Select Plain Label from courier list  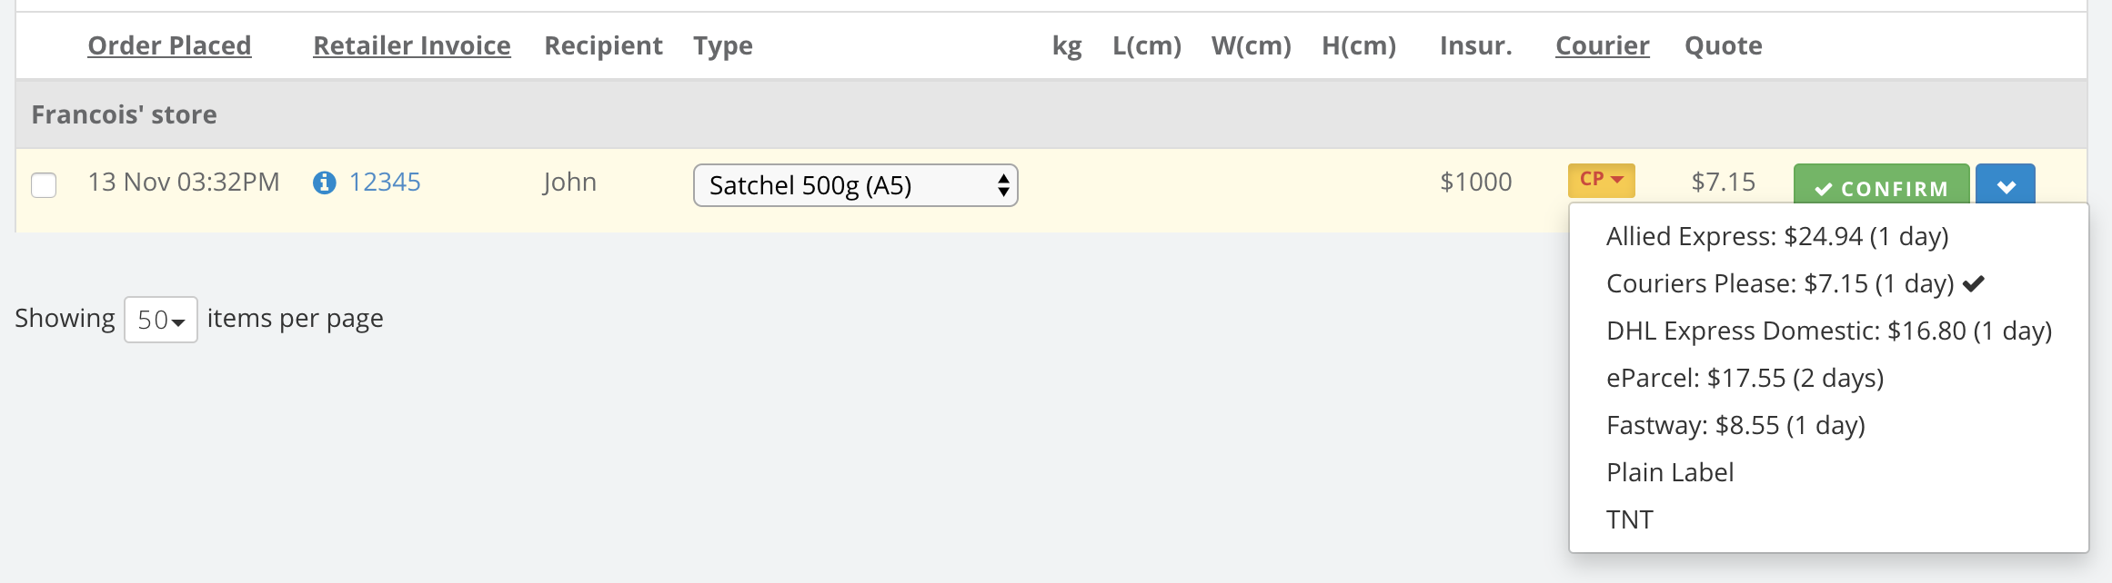(x=1670, y=472)
